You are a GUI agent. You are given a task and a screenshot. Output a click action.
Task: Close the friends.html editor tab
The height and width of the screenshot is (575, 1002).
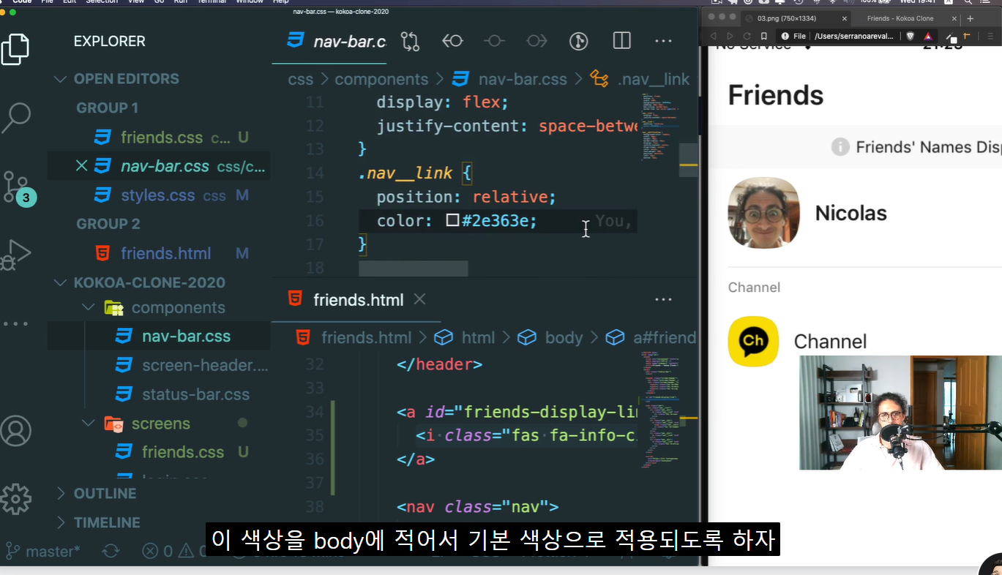(x=419, y=299)
